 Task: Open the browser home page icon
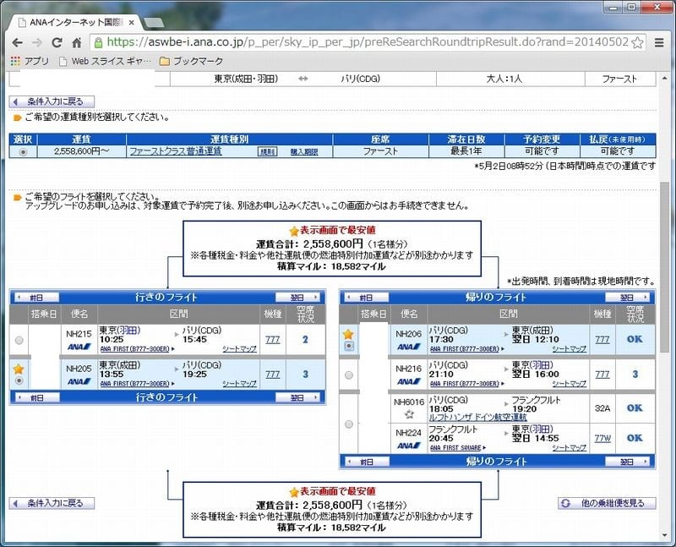[x=77, y=42]
